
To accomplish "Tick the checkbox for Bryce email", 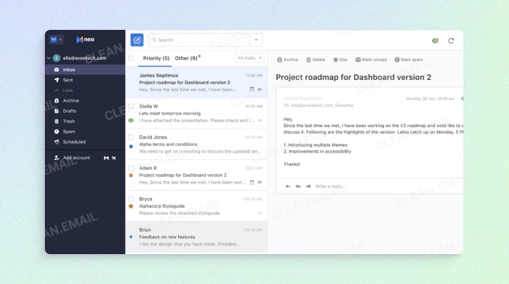I will click(x=131, y=199).
